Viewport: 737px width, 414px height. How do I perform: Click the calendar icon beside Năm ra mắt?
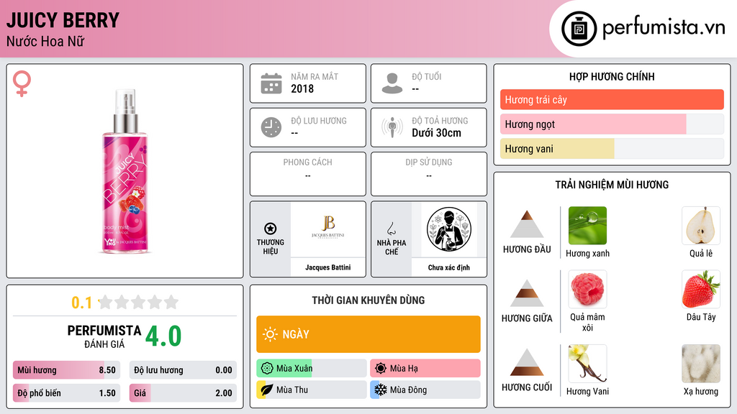[271, 83]
